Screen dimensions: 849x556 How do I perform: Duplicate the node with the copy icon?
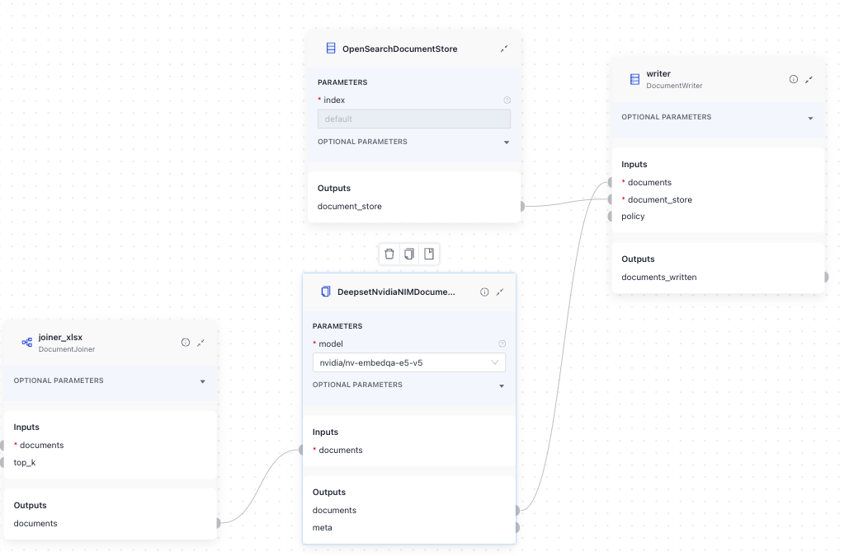pos(409,254)
